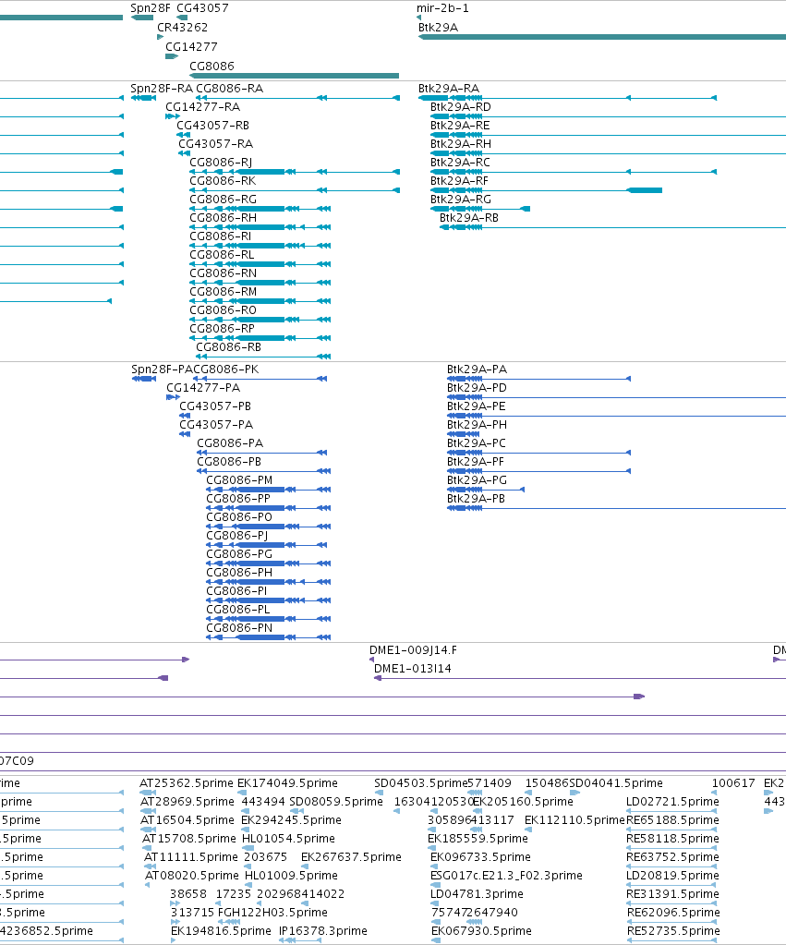Image resolution: width=786 pixels, height=945 pixels.
Task: Select the CG8086-PM protein label
Action: [239, 480]
